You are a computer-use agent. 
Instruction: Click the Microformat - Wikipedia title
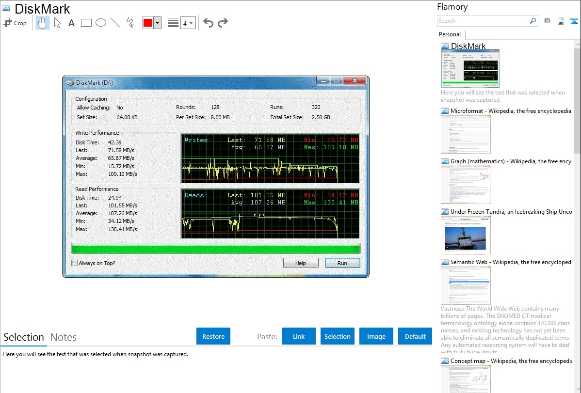511,111
